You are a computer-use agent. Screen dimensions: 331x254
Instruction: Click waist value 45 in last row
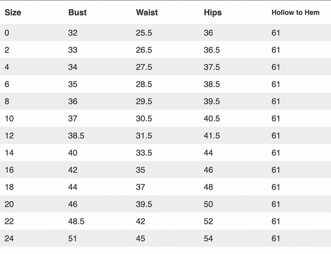pyautogui.click(x=141, y=238)
